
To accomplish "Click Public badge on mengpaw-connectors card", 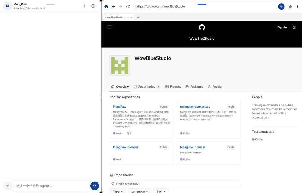I will (231, 107).
